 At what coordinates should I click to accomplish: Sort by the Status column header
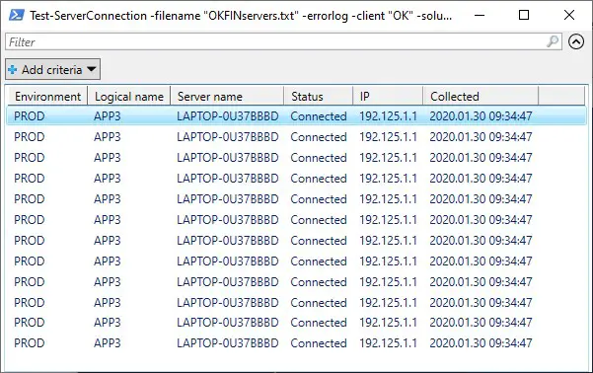[319, 97]
